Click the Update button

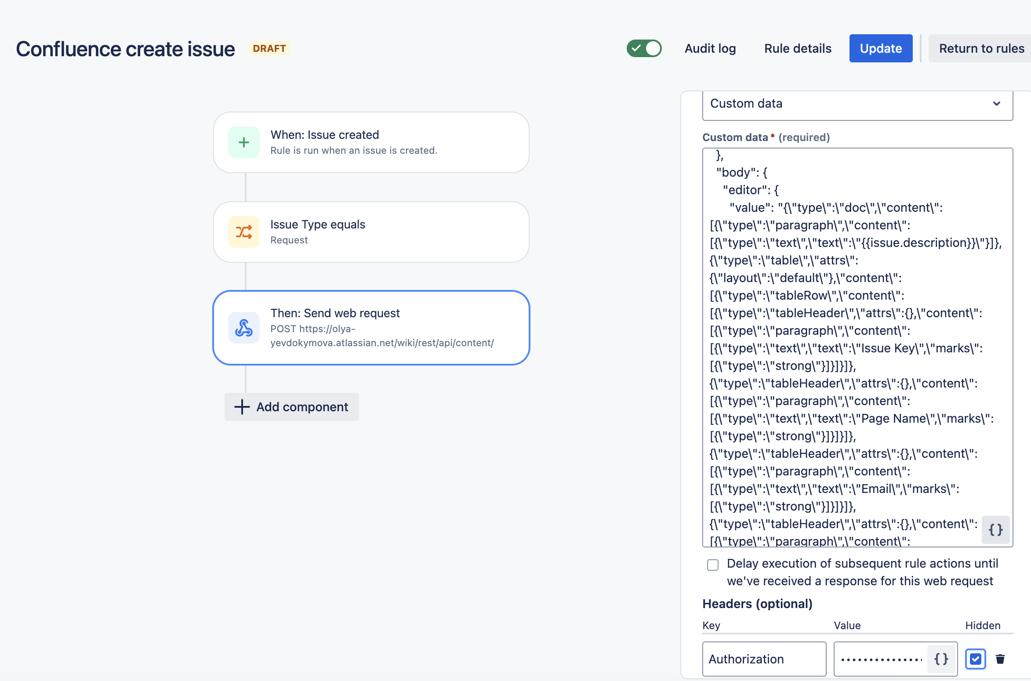(881, 48)
